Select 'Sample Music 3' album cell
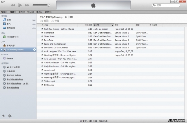 (x=122, y=40)
